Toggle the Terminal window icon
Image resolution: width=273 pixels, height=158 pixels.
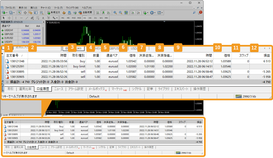(36, 12)
